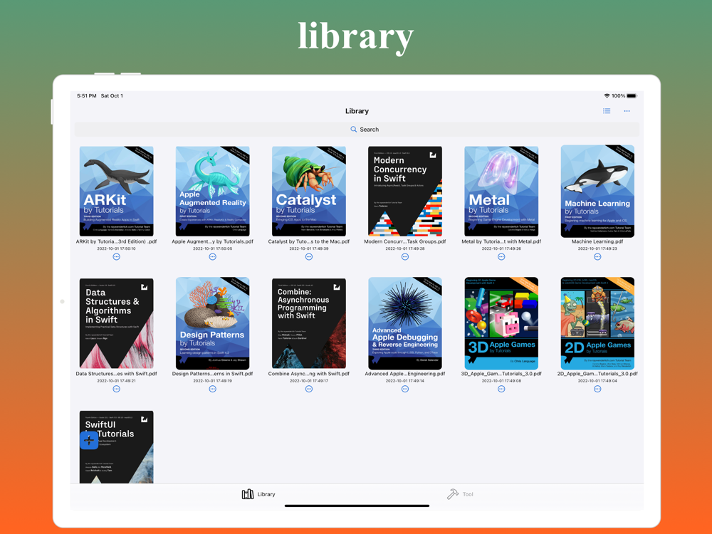Screen dimensions: 712x534
Task: Click filename '2D_Apple_Gam...Tutorials_3.0.pdf'
Action: [x=597, y=374]
